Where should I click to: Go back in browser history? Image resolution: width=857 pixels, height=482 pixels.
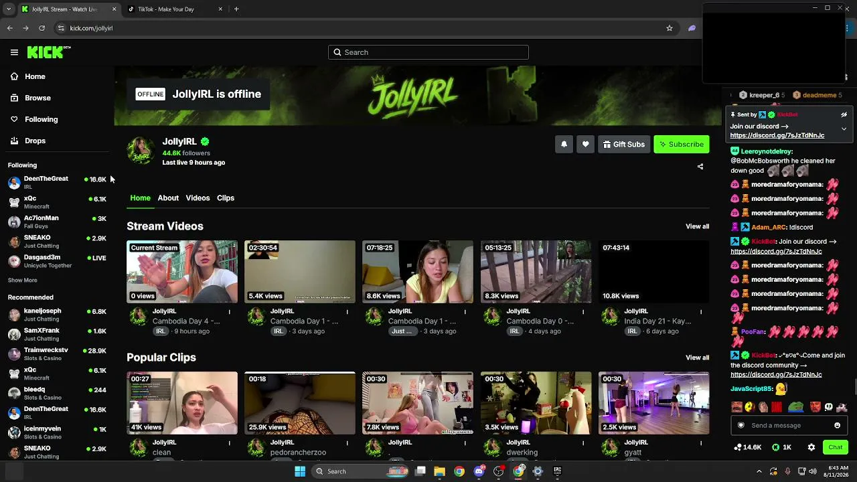pyautogui.click(x=9, y=28)
